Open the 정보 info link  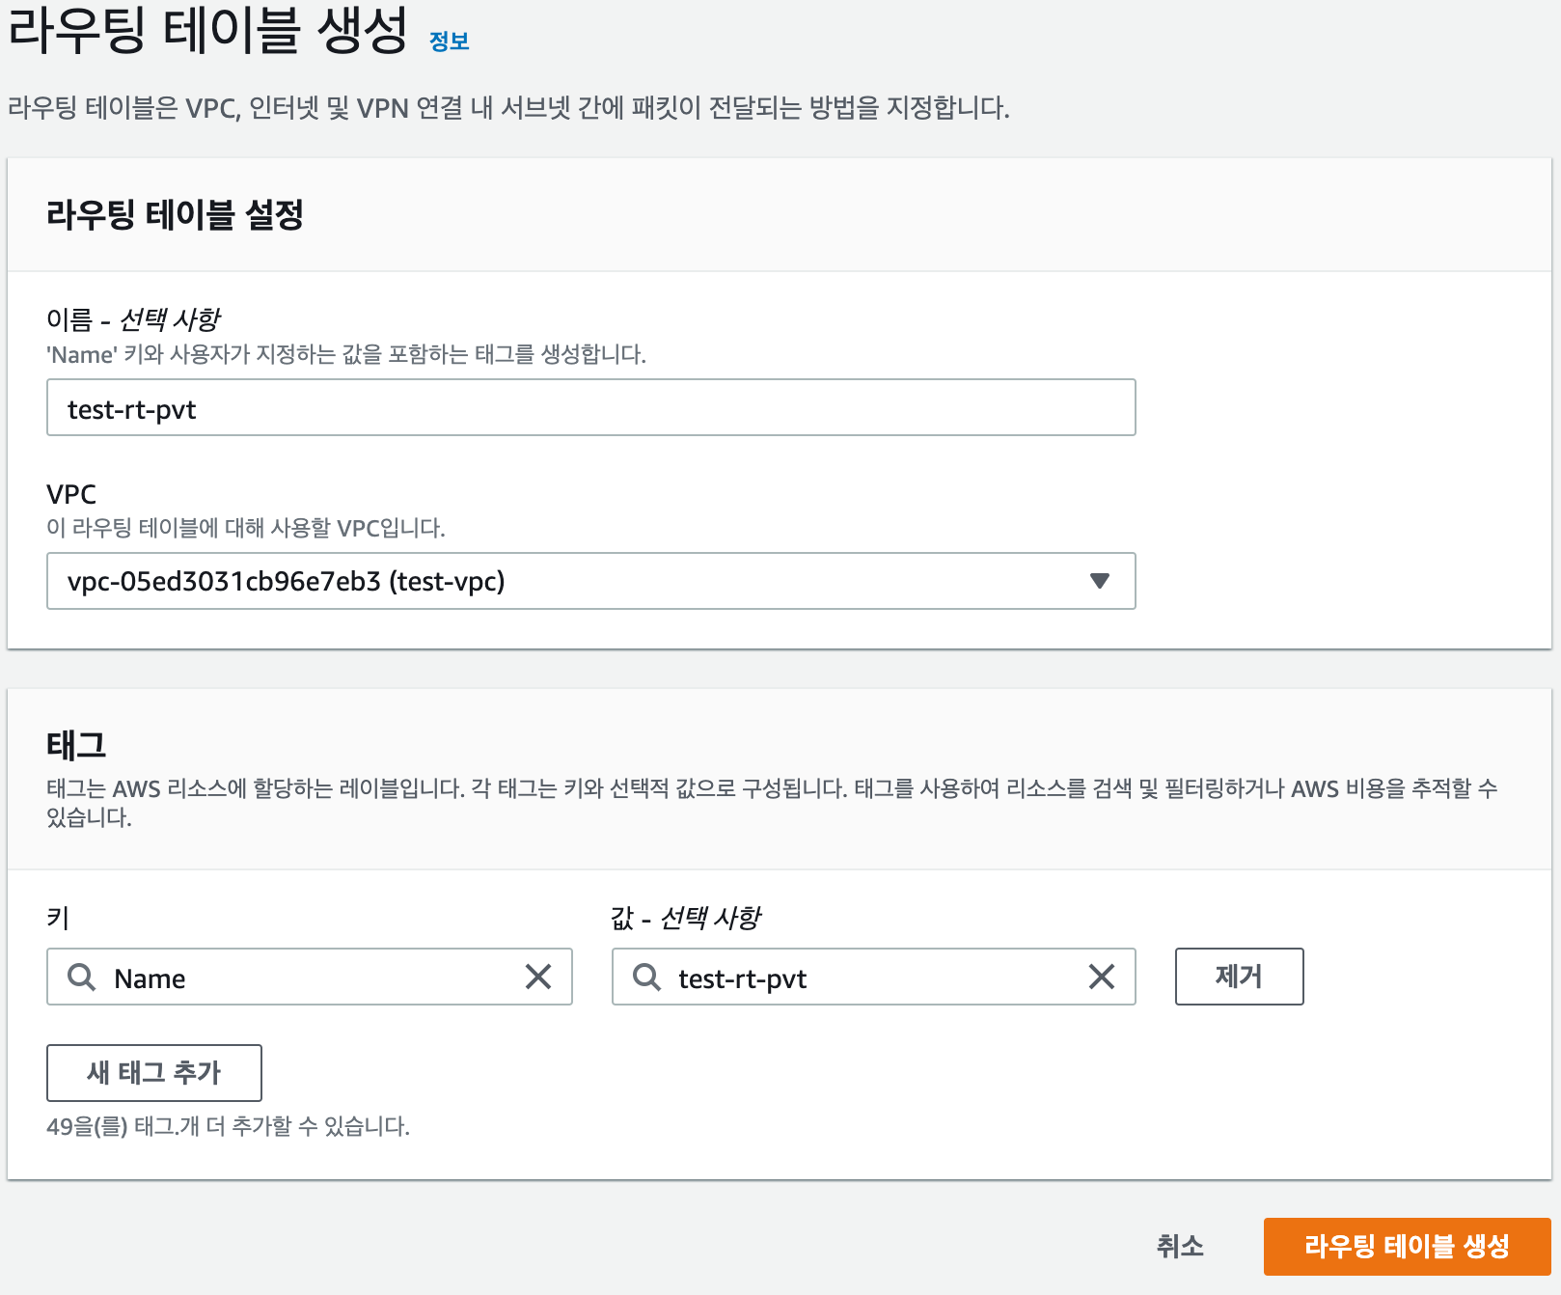coord(449,41)
